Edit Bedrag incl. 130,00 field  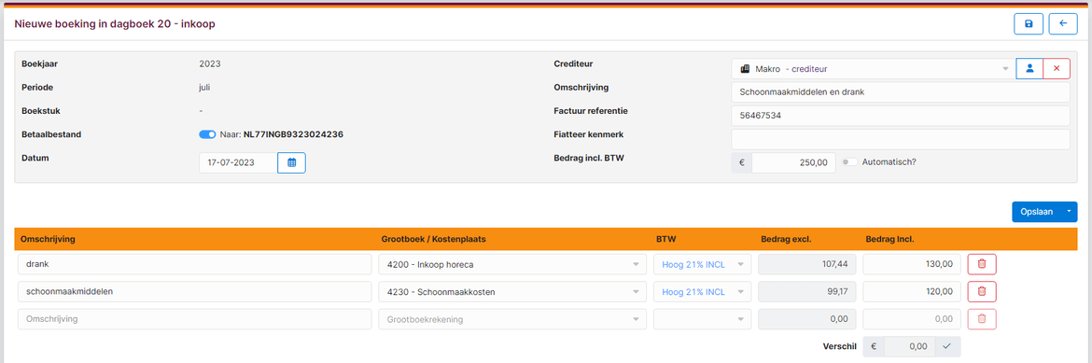tap(912, 264)
